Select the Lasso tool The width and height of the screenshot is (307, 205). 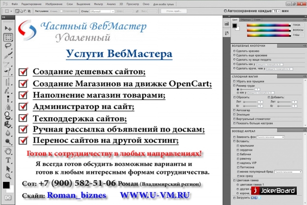(x=8, y=46)
